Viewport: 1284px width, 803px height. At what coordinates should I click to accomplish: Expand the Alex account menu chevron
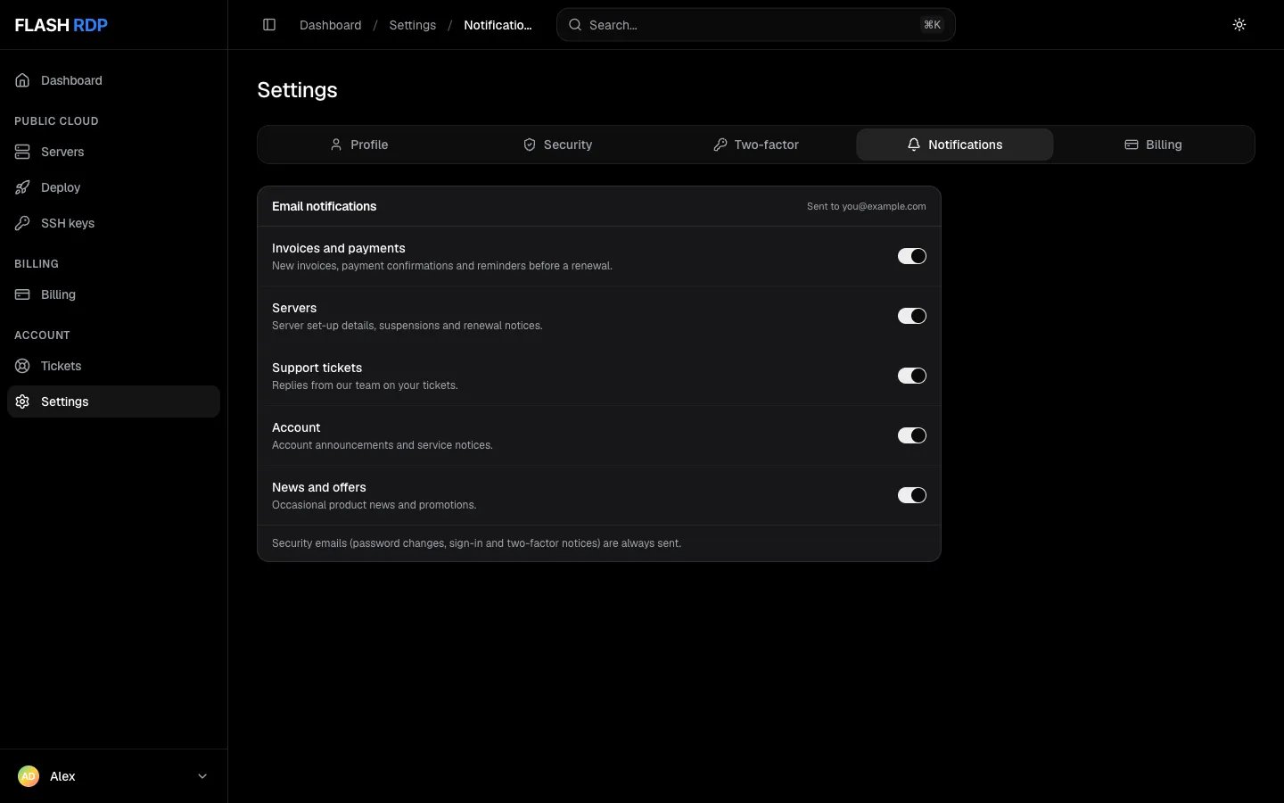click(202, 776)
